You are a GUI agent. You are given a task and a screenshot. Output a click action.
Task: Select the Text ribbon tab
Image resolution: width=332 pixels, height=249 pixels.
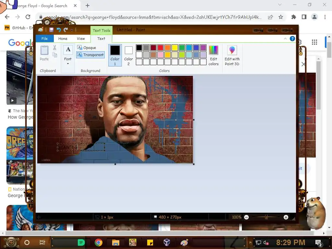click(101, 39)
